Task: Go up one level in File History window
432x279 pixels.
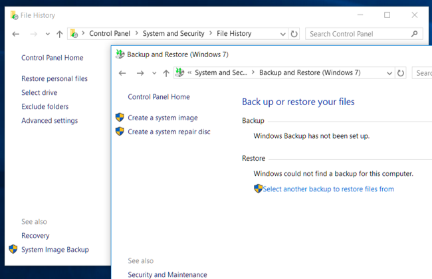Action: 60,34
